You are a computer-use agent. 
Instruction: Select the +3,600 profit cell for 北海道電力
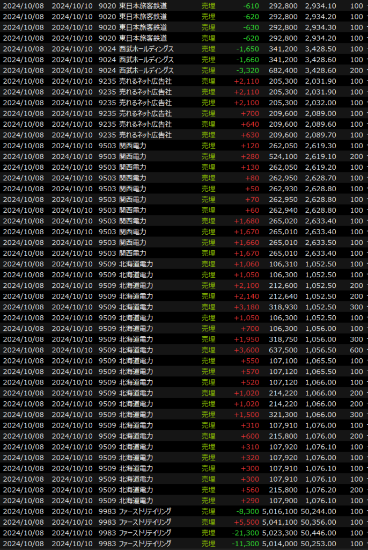click(247, 350)
